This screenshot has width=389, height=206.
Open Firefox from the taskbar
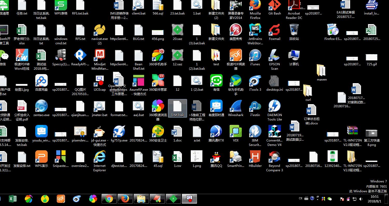(125, 199)
